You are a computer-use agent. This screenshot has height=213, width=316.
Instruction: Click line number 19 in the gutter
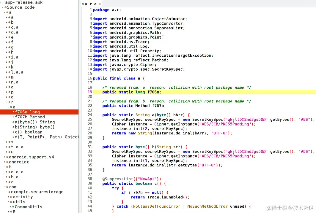click(x=90, y=92)
